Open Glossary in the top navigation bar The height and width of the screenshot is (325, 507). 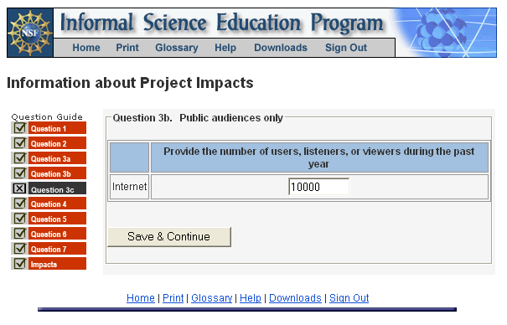177,48
